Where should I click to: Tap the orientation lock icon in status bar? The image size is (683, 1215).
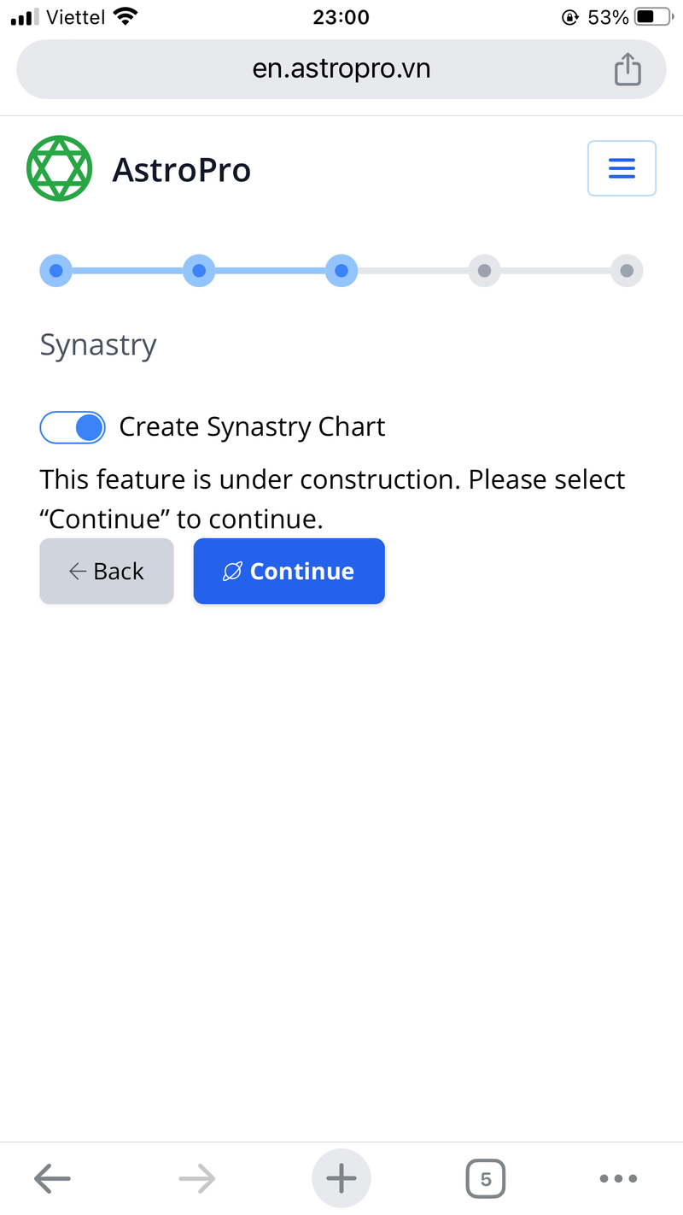(x=569, y=16)
